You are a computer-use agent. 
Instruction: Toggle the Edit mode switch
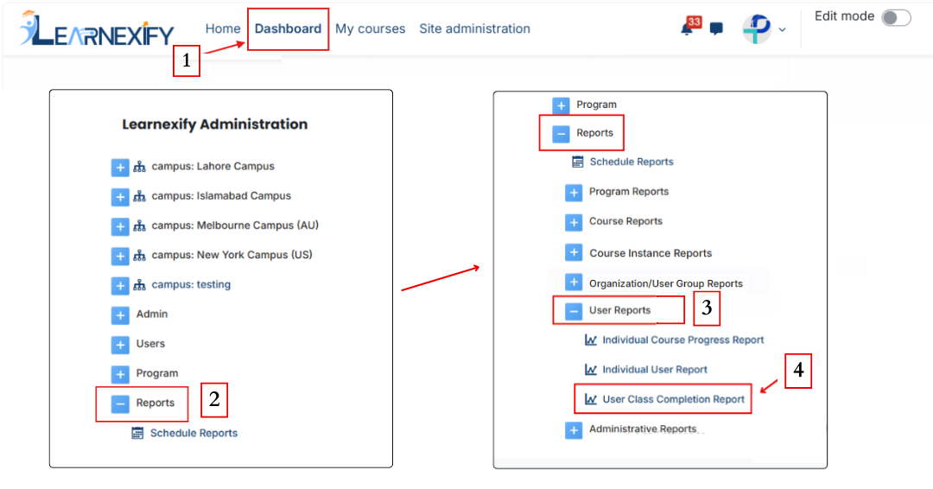click(x=896, y=18)
